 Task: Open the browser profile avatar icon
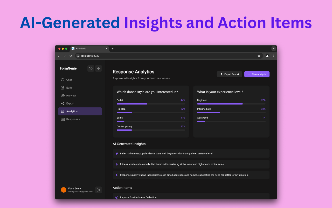coord(267,56)
